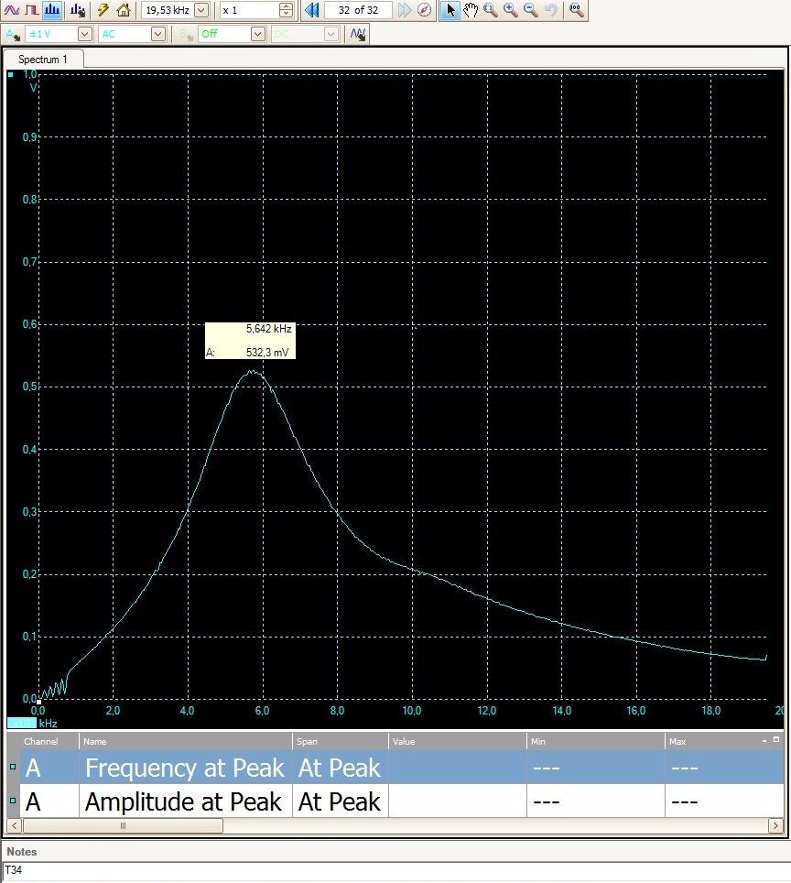This screenshot has height=883, width=791.
Task: Select the hand pan tool
Action: [x=470, y=10]
